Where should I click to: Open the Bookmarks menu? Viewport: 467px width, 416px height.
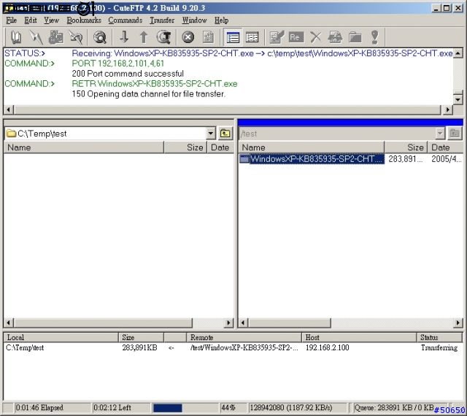click(x=84, y=20)
